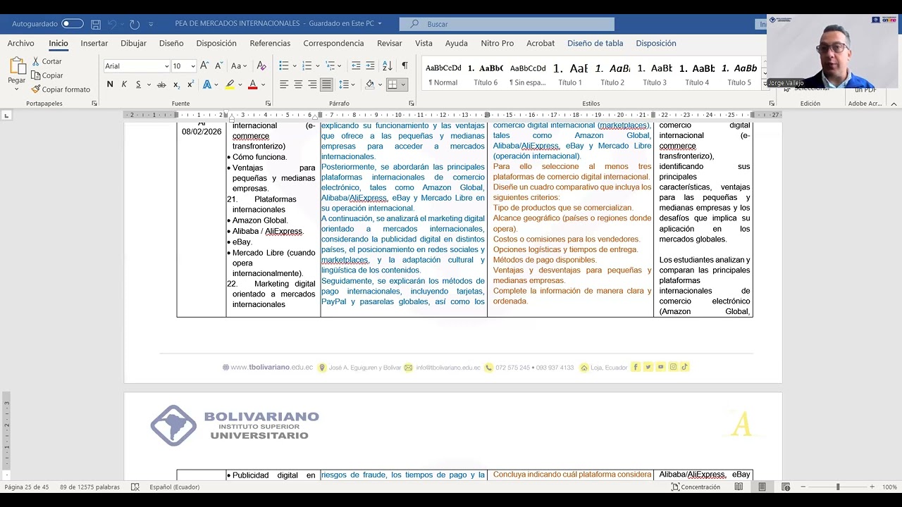
Task: Open the Archivo menu
Action: (20, 43)
